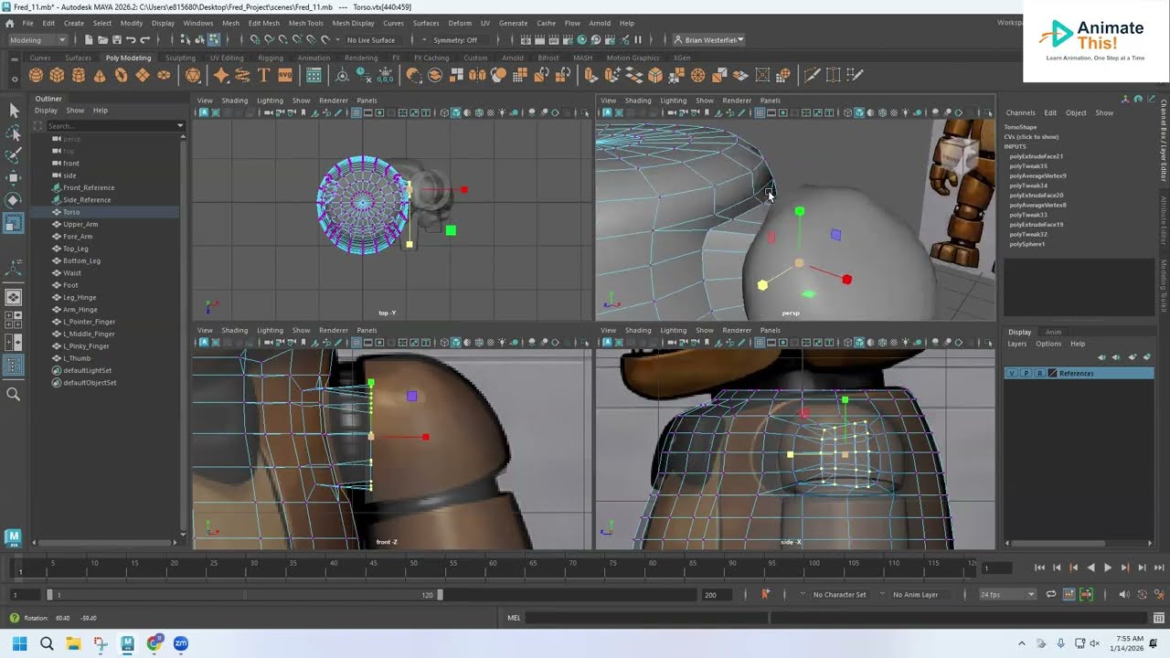The height and width of the screenshot is (658, 1170).
Task: Open the 24 fps frame rate dropdown
Action: point(1007,594)
